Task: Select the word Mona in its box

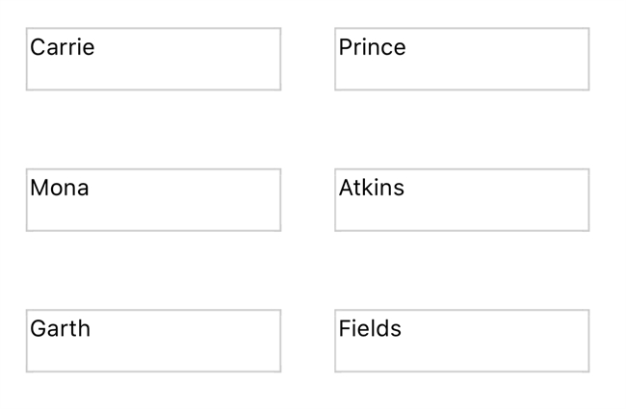Action: (x=59, y=188)
